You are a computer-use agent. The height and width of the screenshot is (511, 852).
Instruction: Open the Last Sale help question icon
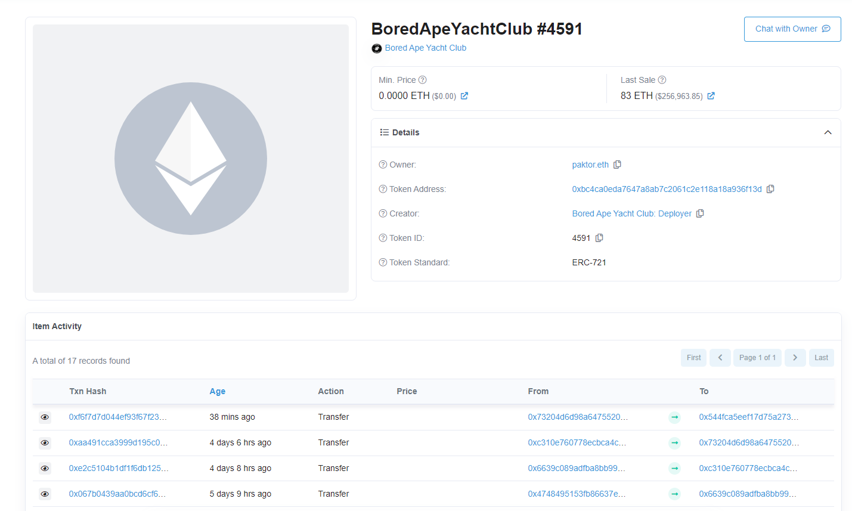(662, 80)
